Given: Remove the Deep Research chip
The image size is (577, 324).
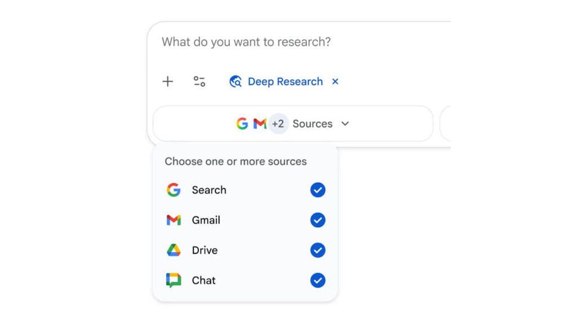Looking at the screenshot, I should tap(335, 82).
